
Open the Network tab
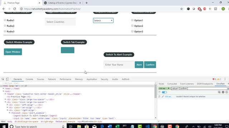pyautogui.click(x=52, y=79)
